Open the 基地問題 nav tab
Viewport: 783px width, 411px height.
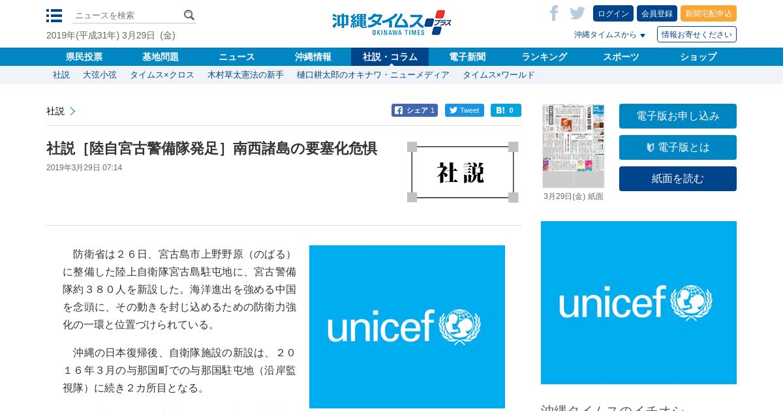coord(161,57)
